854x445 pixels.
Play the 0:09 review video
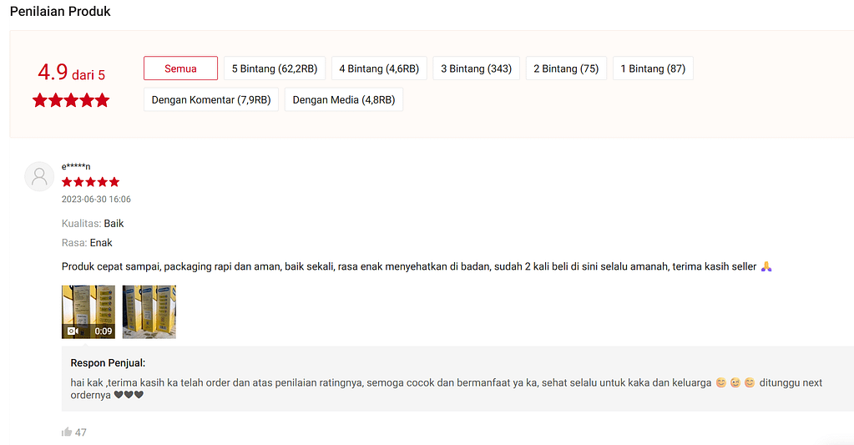(x=88, y=311)
